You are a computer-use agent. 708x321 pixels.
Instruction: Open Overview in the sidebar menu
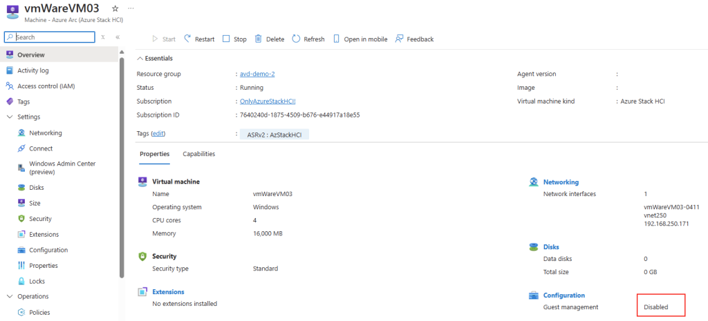tap(59, 55)
